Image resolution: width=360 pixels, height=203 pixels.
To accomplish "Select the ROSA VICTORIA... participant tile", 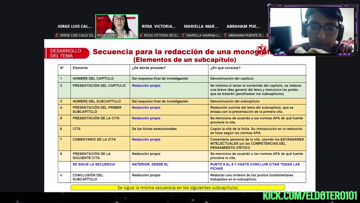I will [159, 27].
